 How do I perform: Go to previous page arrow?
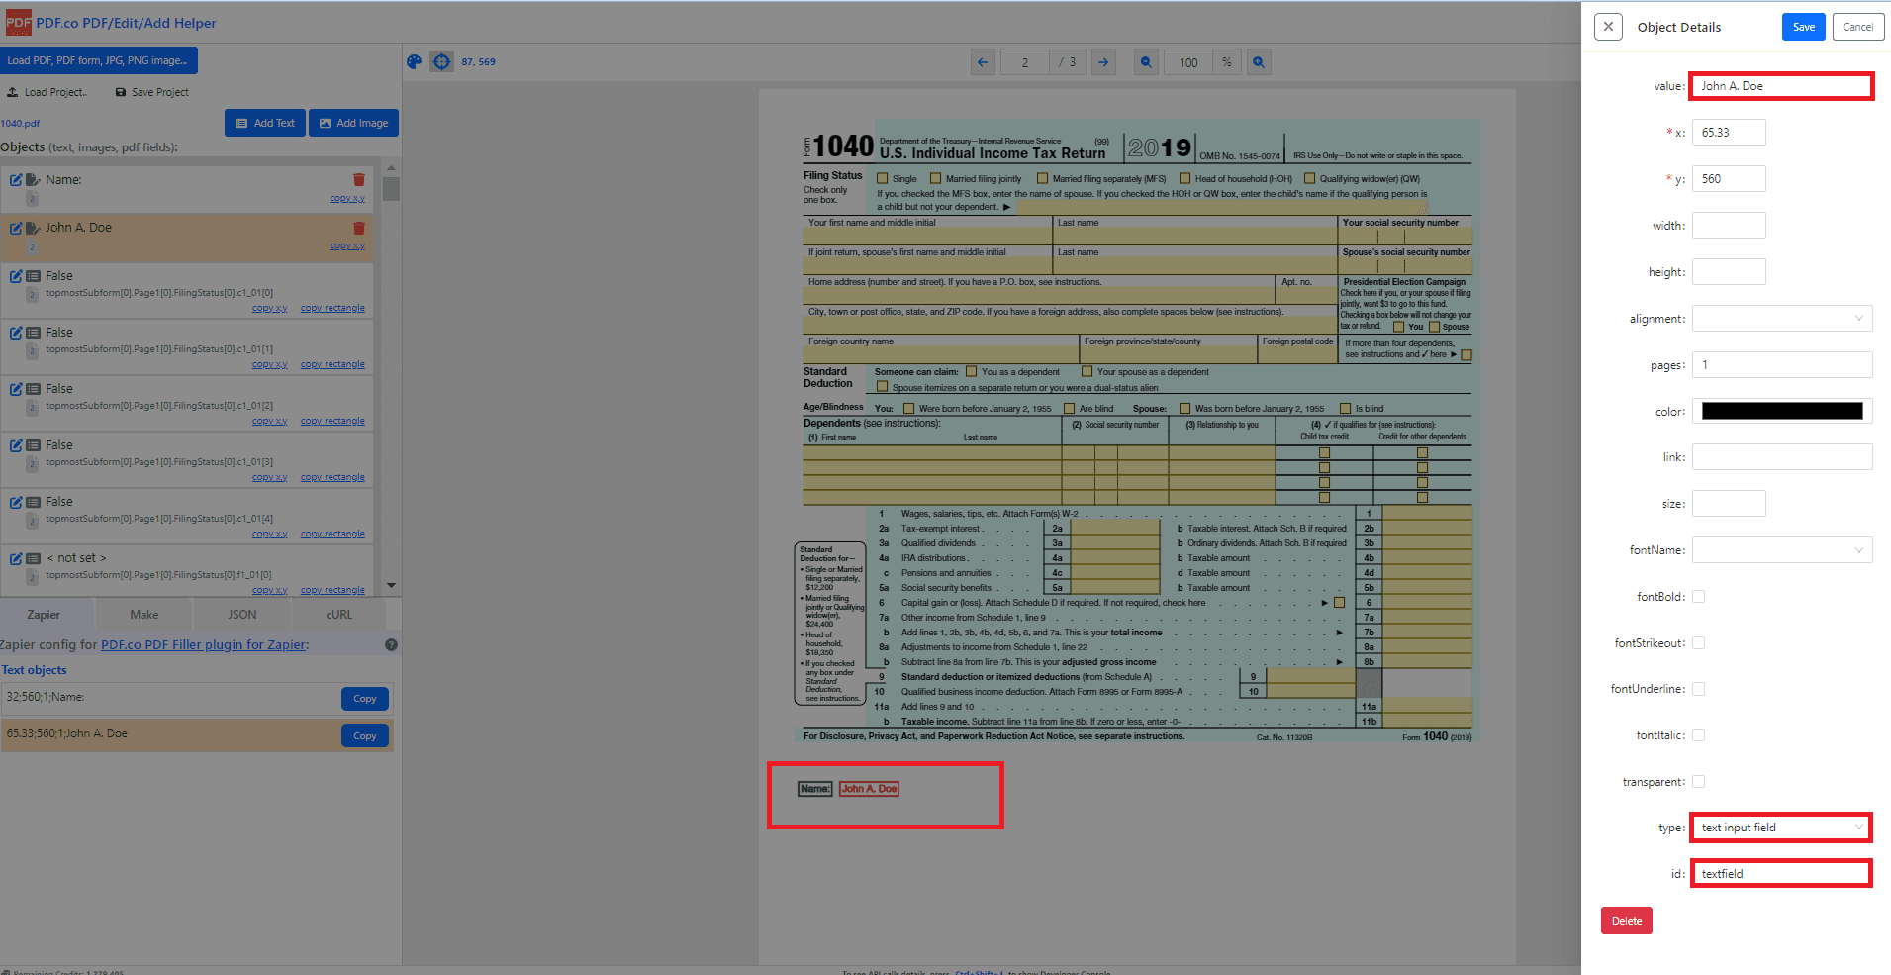pyautogui.click(x=983, y=62)
